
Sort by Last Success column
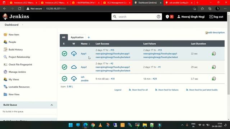102,44
